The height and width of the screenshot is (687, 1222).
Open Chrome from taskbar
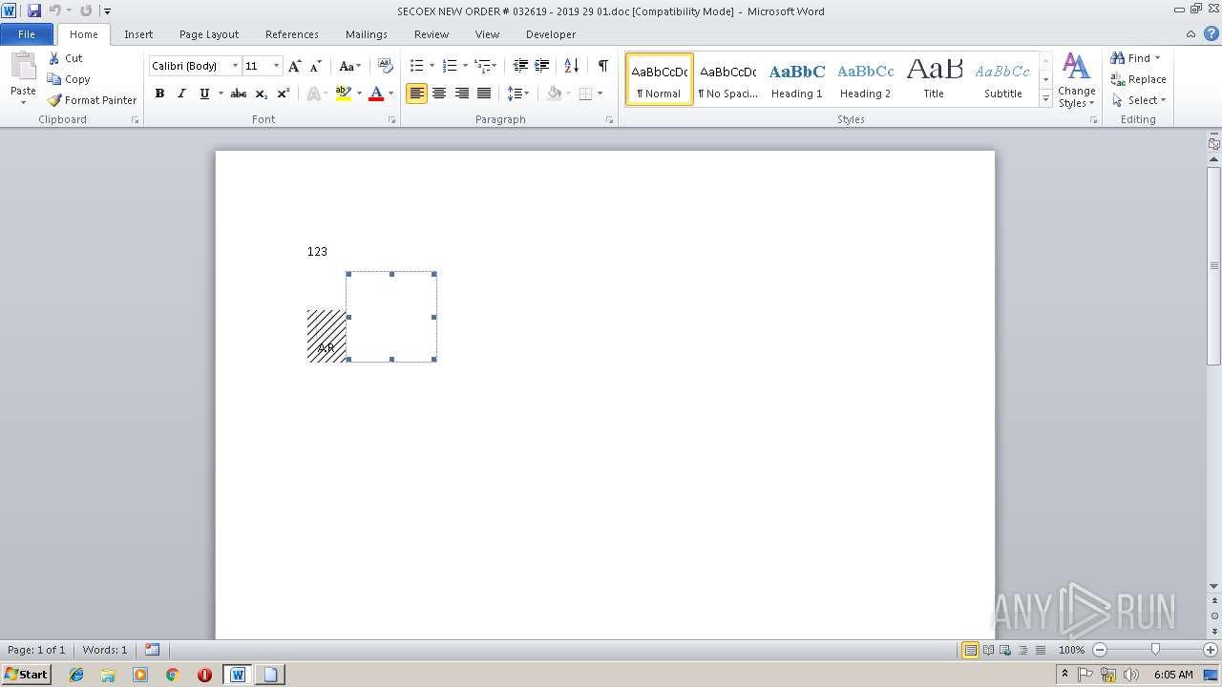(172, 675)
